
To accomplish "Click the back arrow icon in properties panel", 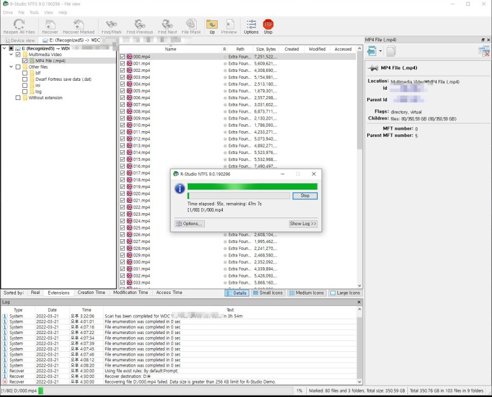I will 372,51.
